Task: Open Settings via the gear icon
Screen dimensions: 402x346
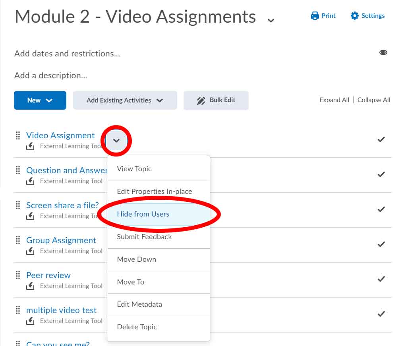Action: click(x=354, y=16)
